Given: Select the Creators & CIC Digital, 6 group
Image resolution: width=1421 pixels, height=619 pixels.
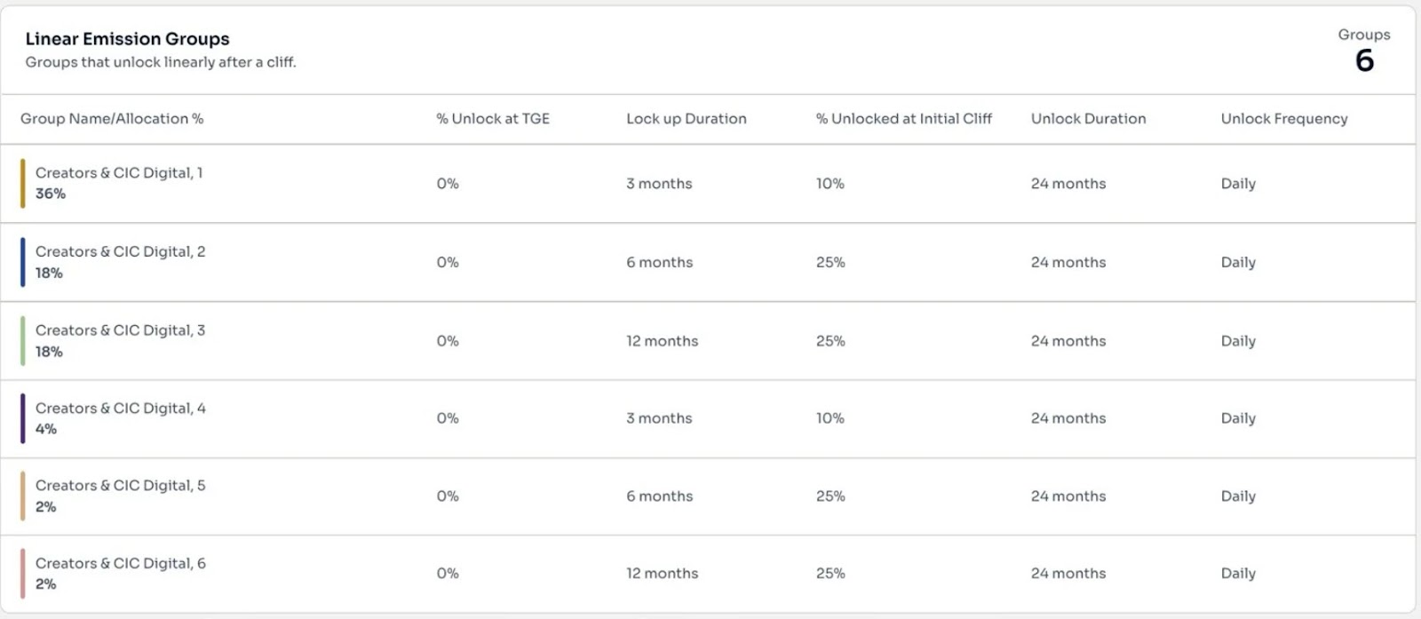Looking at the screenshot, I should [120, 564].
